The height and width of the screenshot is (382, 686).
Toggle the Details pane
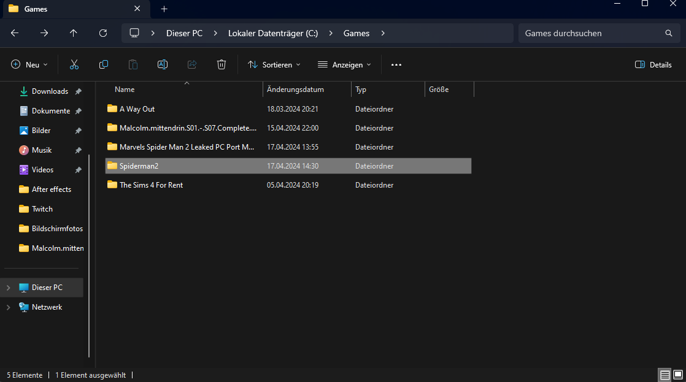(653, 64)
